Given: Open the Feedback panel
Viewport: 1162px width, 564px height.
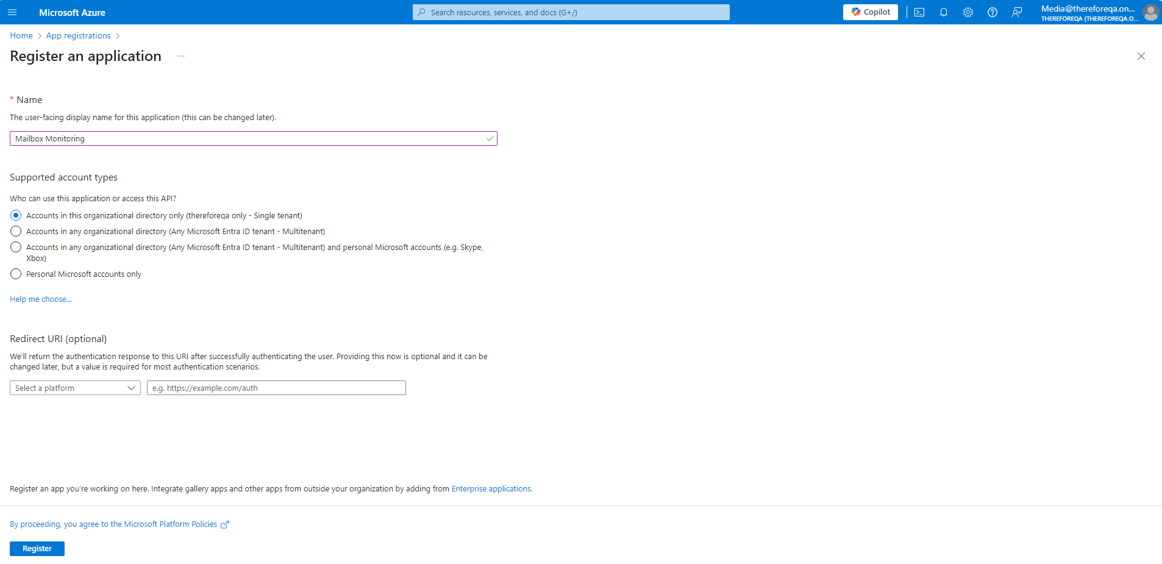Looking at the screenshot, I should 1017,12.
